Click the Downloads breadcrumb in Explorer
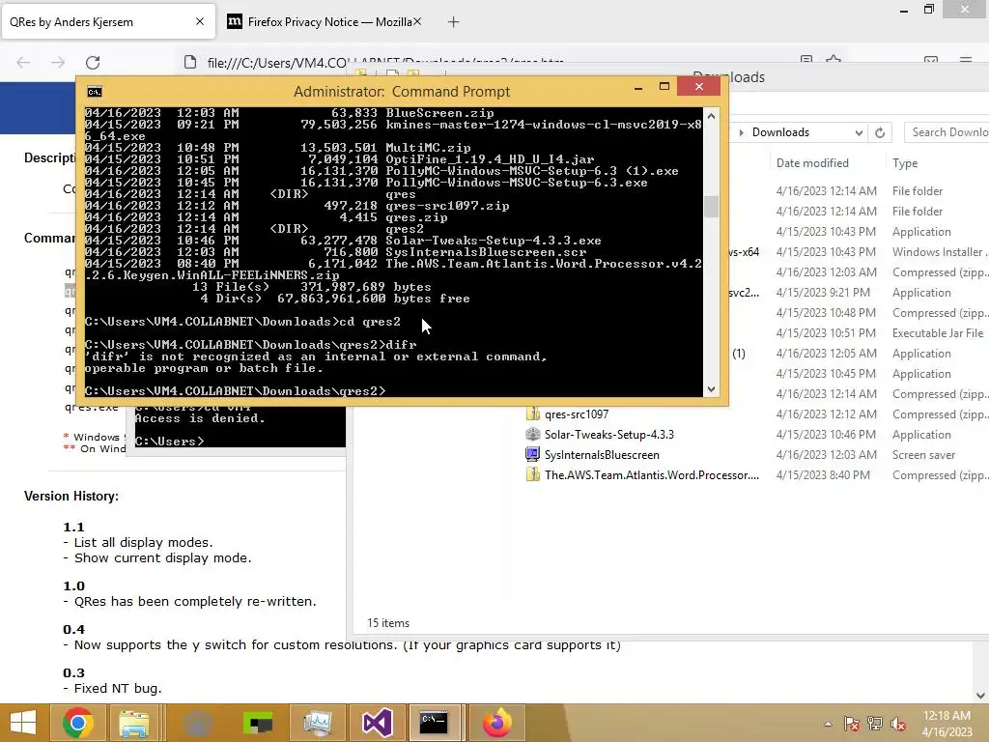989x742 pixels. pos(780,132)
